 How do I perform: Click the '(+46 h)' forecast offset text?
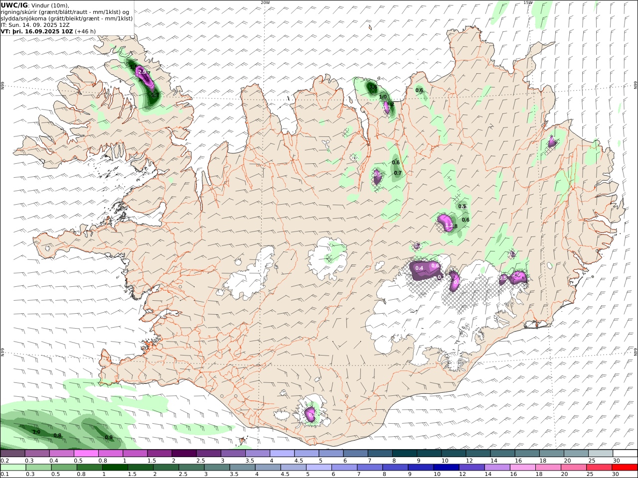coord(85,31)
